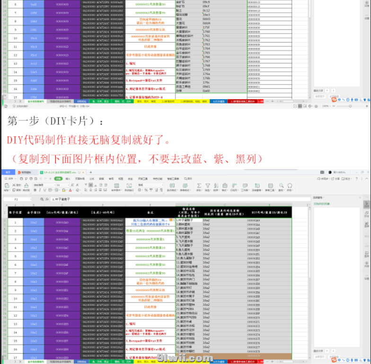Open the 开发工具 Developer ribbon tab
371x364 pixels.
coord(143,179)
